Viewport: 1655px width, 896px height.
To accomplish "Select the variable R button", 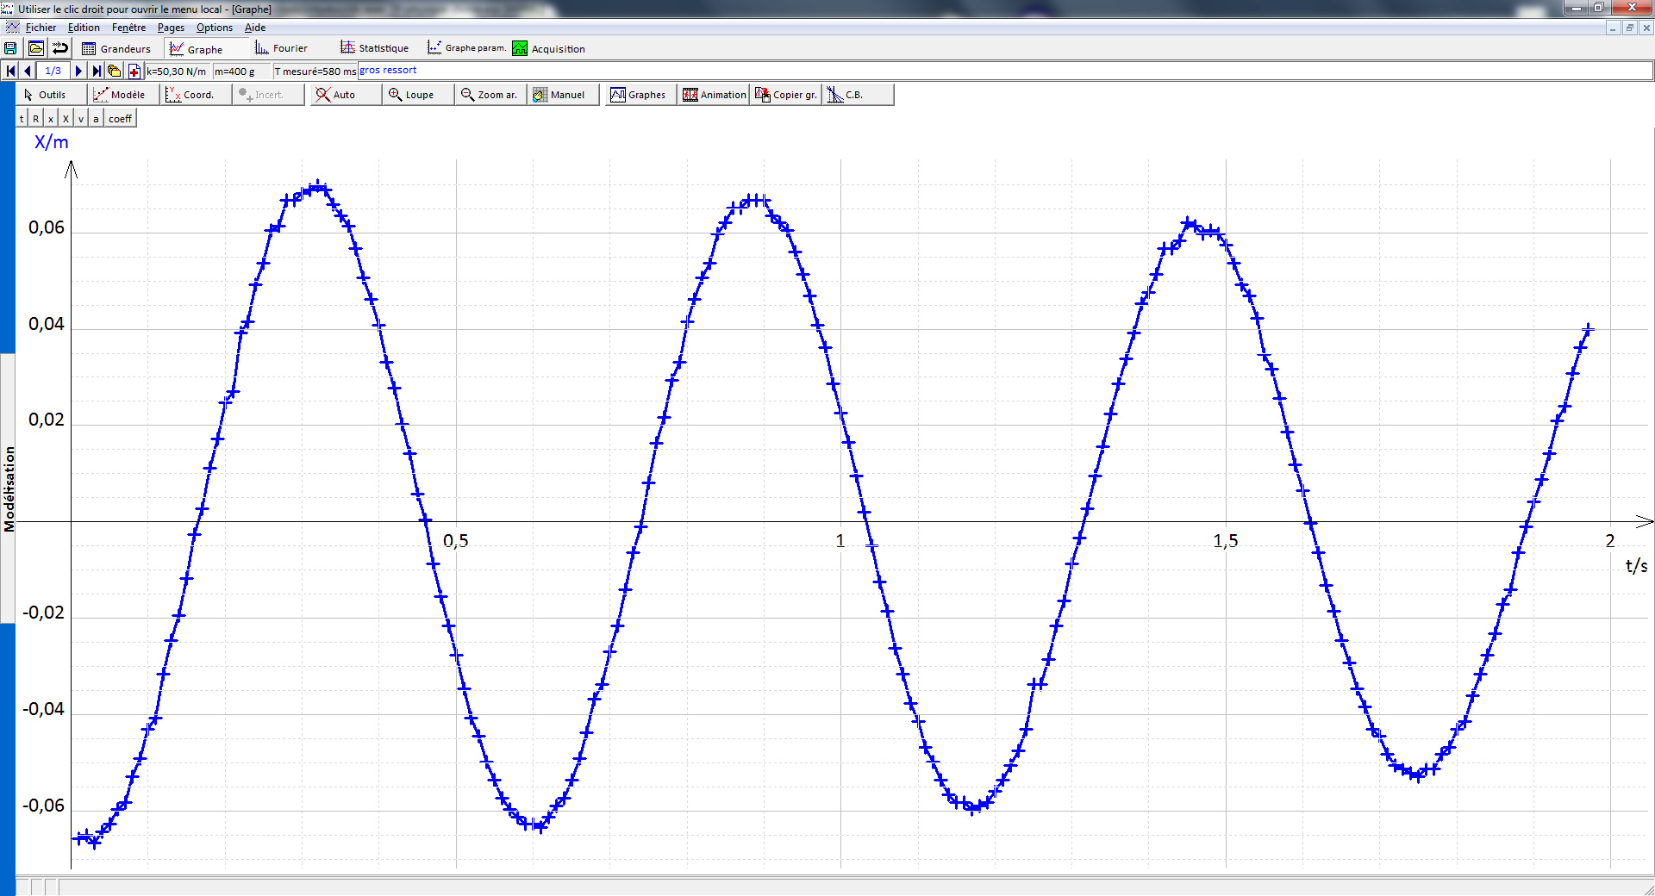I will (x=35, y=119).
